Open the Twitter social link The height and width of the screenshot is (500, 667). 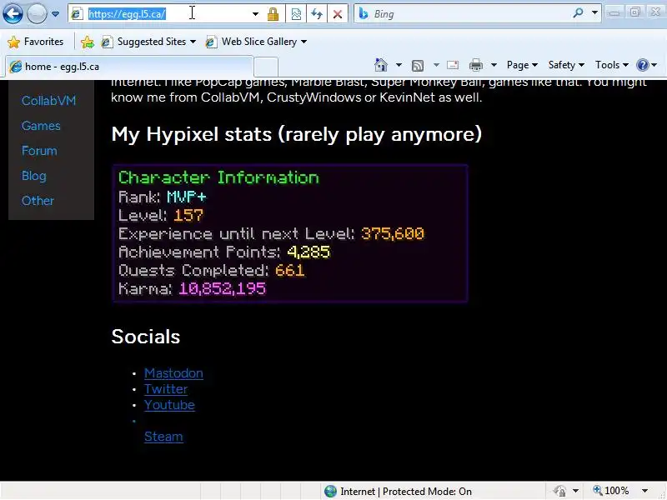(x=165, y=389)
